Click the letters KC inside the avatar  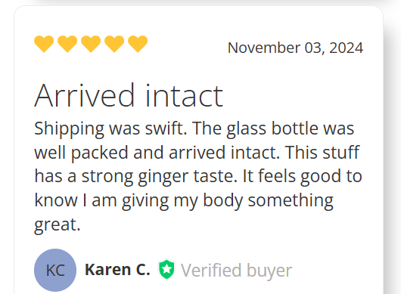coord(55,271)
